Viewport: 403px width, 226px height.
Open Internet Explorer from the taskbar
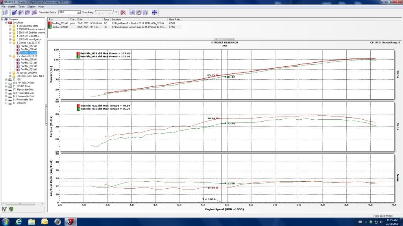coord(18,222)
